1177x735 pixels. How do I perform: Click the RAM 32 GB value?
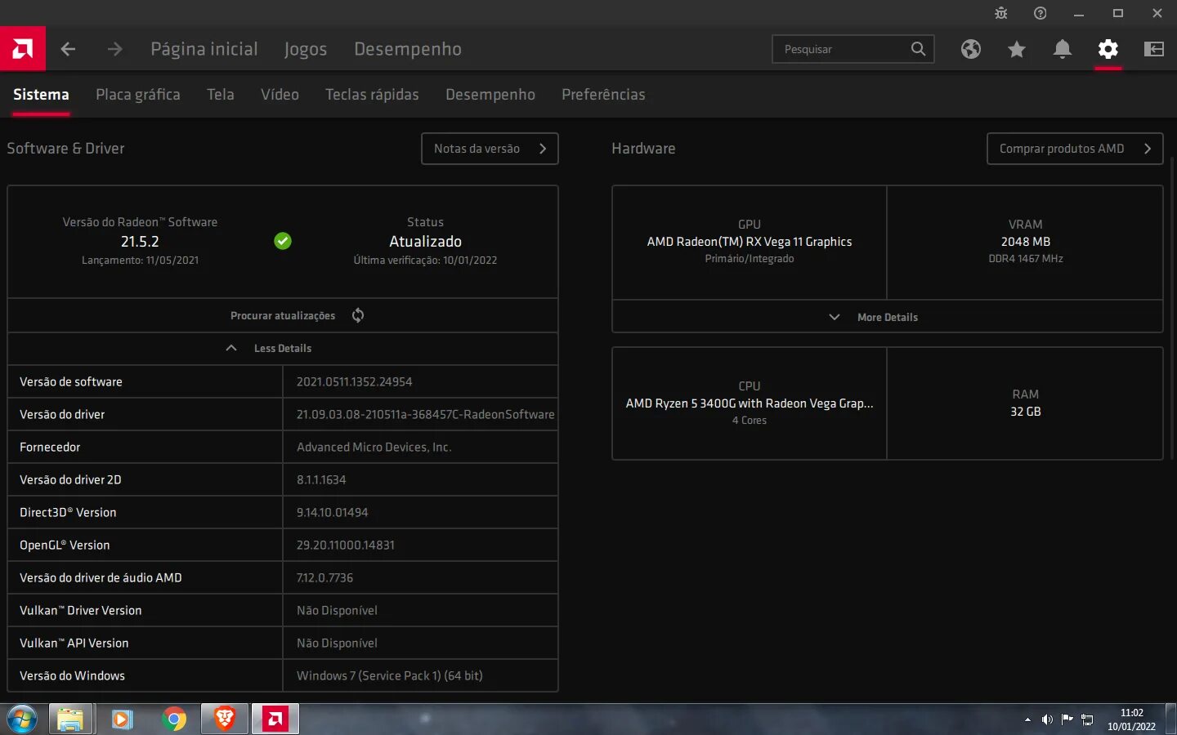tap(1026, 412)
